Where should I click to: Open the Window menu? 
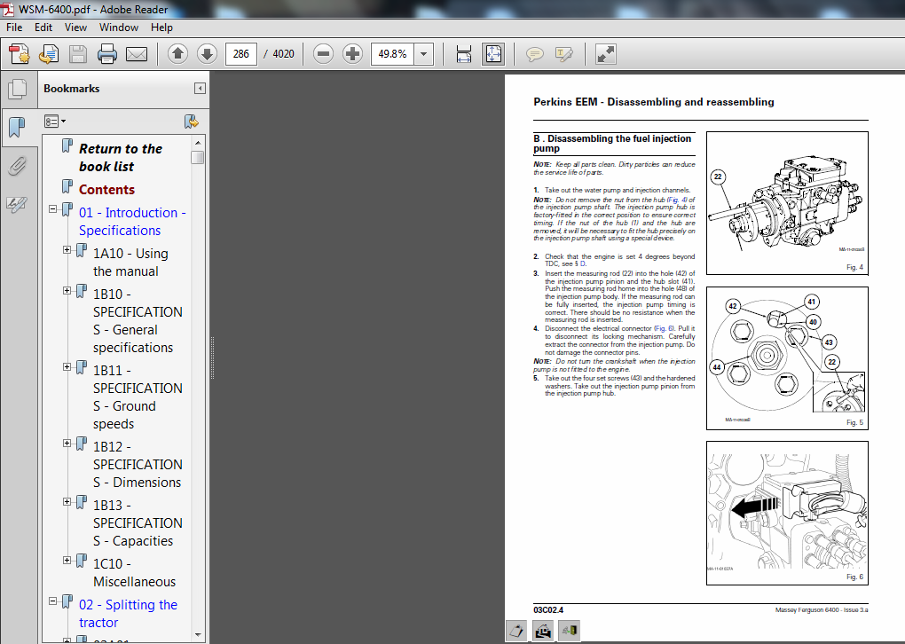(x=118, y=27)
